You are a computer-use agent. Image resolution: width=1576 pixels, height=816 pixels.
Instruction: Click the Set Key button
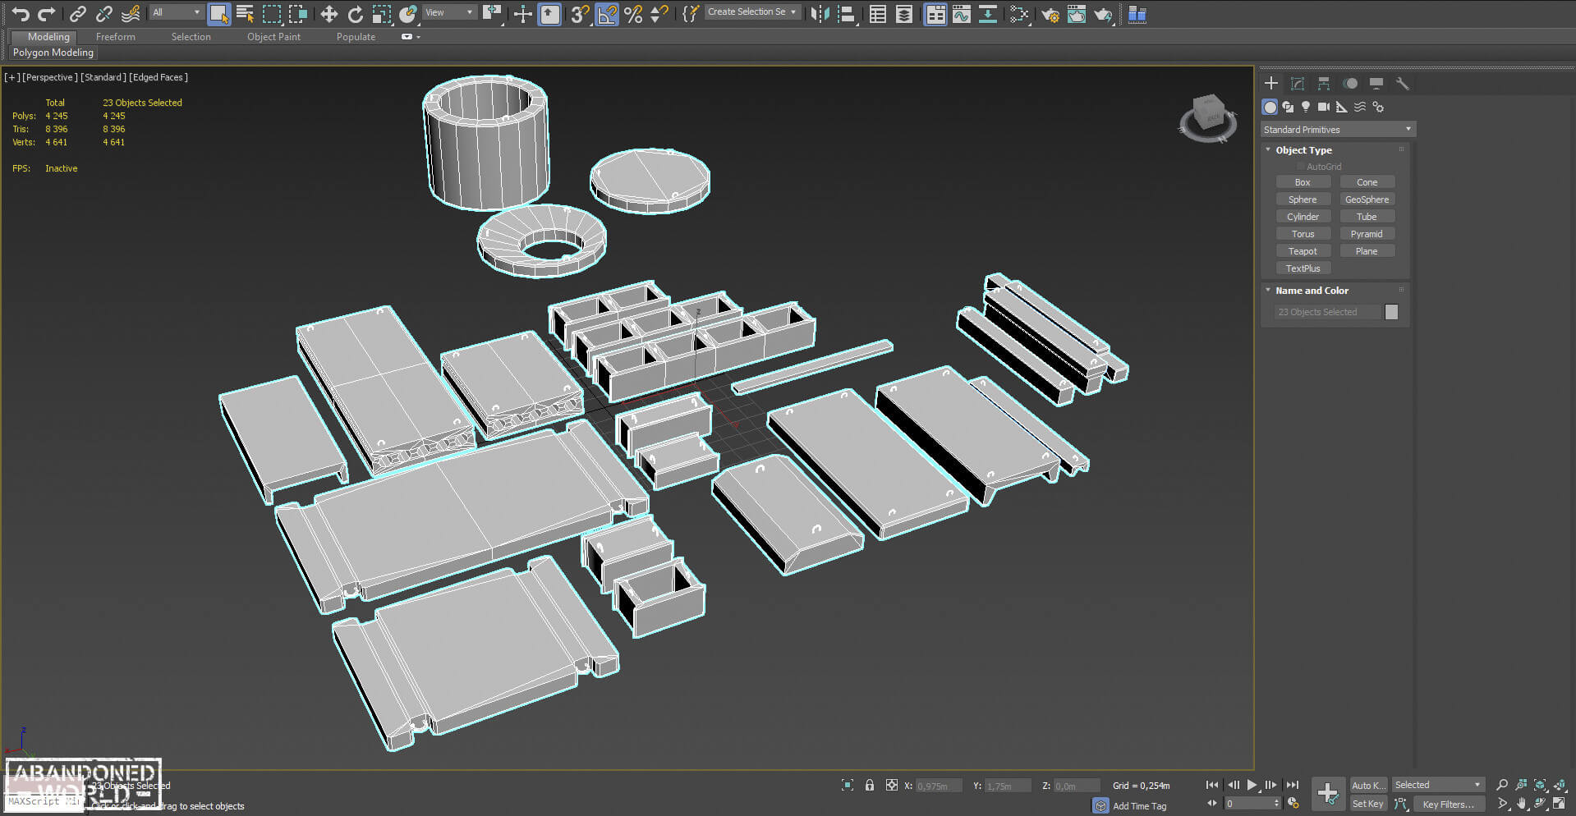1367,804
